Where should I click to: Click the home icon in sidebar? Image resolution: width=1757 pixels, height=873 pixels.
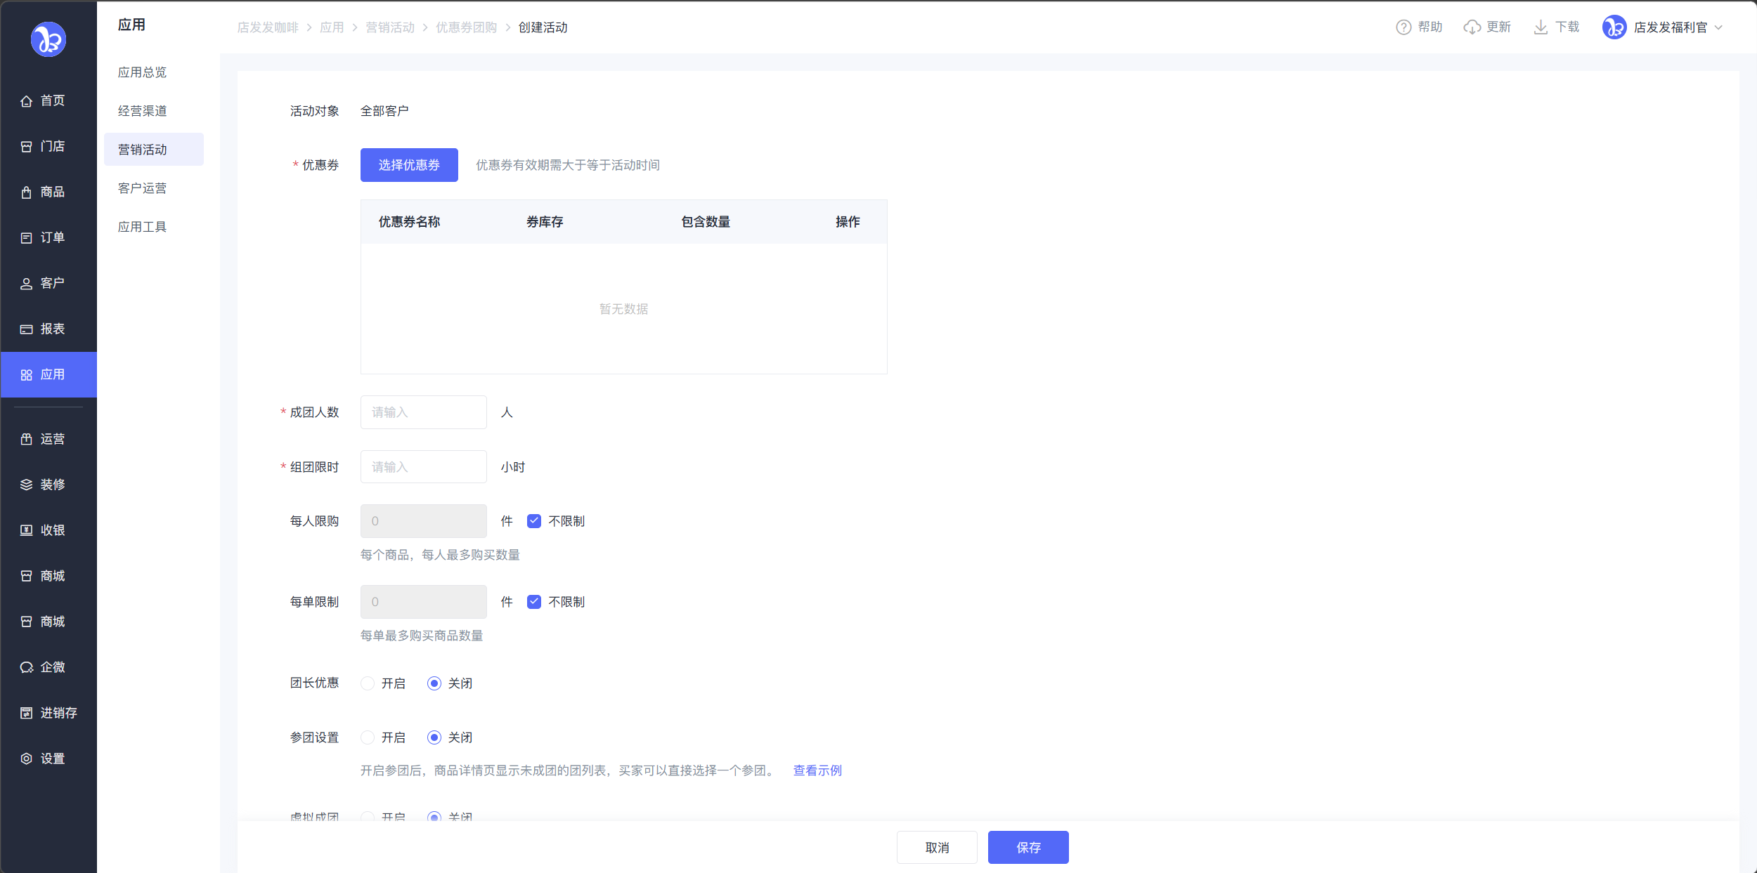(x=26, y=101)
